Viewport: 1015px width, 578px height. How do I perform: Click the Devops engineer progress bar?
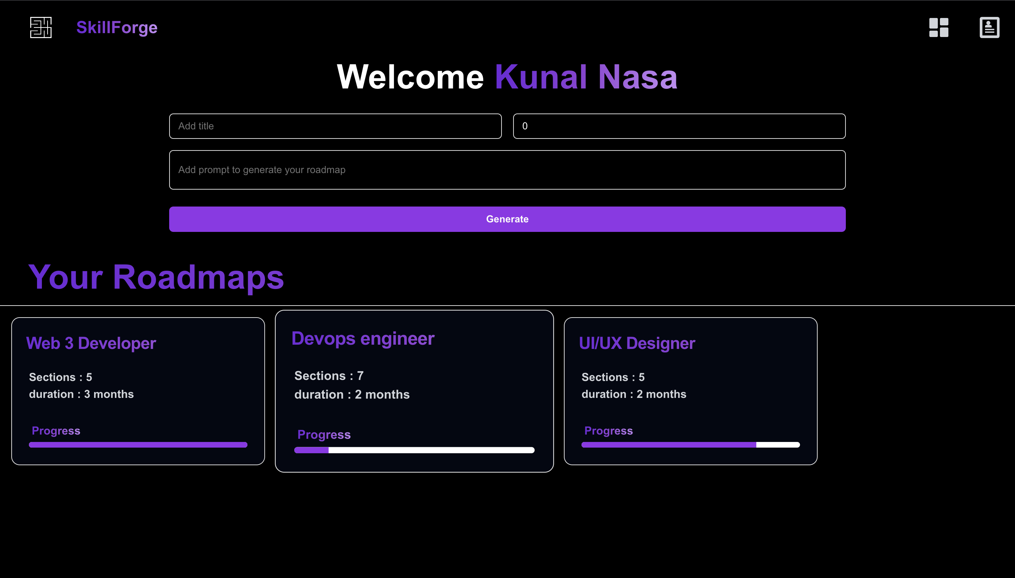click(414, 450)
